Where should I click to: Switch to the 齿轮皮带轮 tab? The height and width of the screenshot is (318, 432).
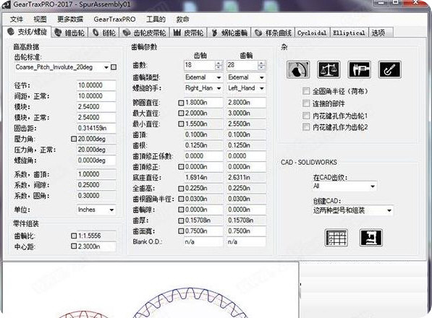click(145, 33)
